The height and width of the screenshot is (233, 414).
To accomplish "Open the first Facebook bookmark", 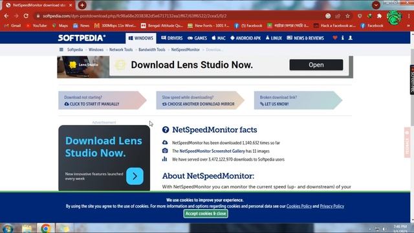I will pos(248,26).
